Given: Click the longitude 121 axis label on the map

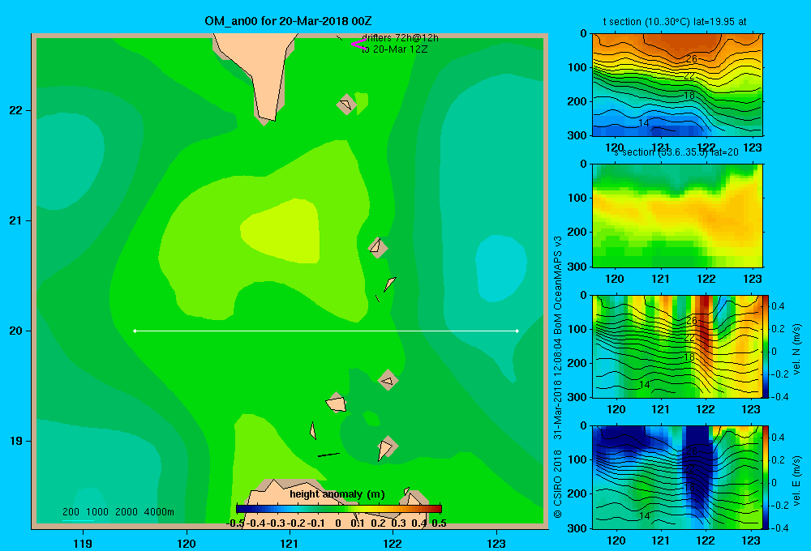Looking at the screenshot, I should tap(290, 543).
